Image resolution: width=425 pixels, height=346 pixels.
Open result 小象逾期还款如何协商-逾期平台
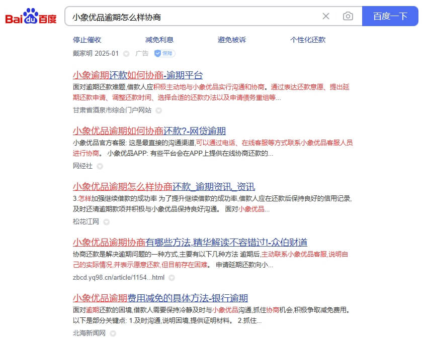[137, 75]
